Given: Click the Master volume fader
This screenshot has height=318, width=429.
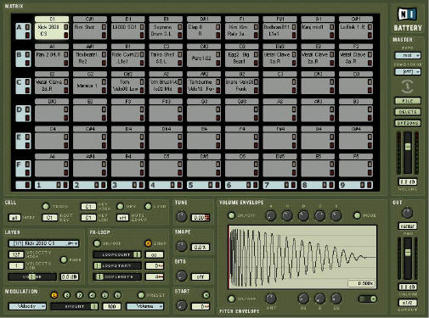Looking at the screenshot, I should [408, 147].
